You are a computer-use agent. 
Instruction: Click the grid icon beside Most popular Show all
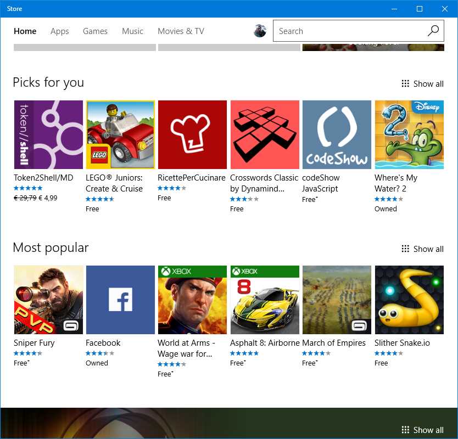(405, 249)
